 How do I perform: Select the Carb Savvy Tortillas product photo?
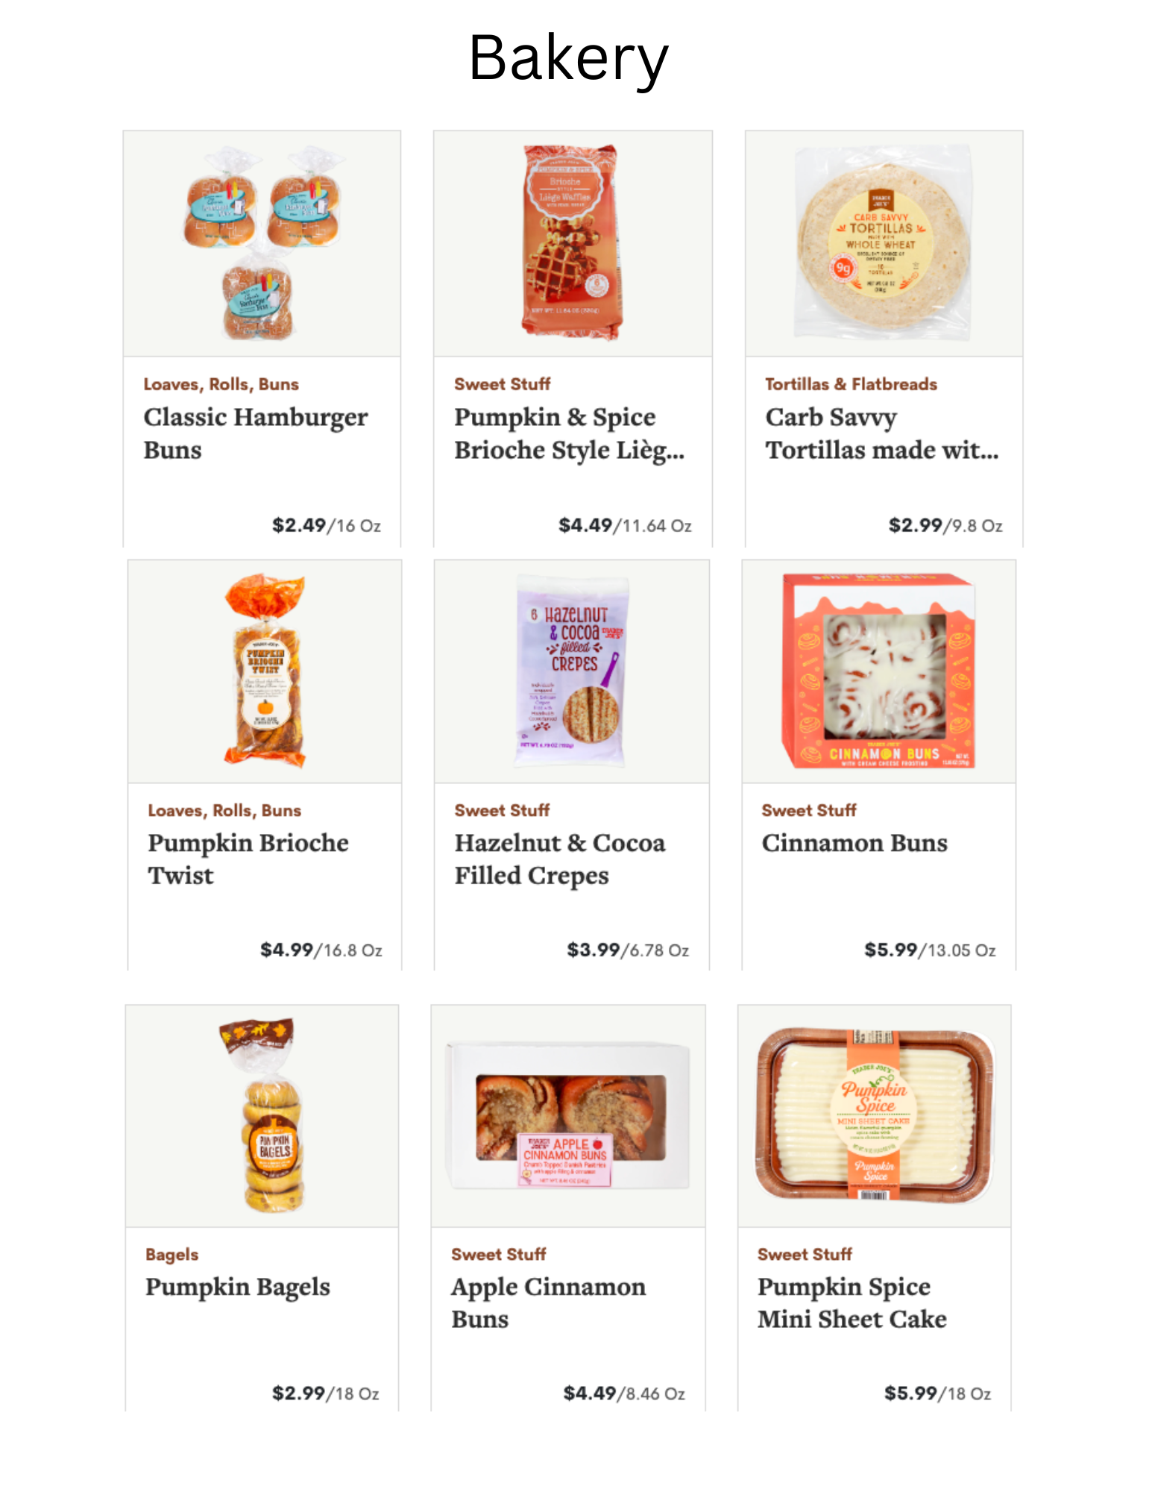(884, 243)
